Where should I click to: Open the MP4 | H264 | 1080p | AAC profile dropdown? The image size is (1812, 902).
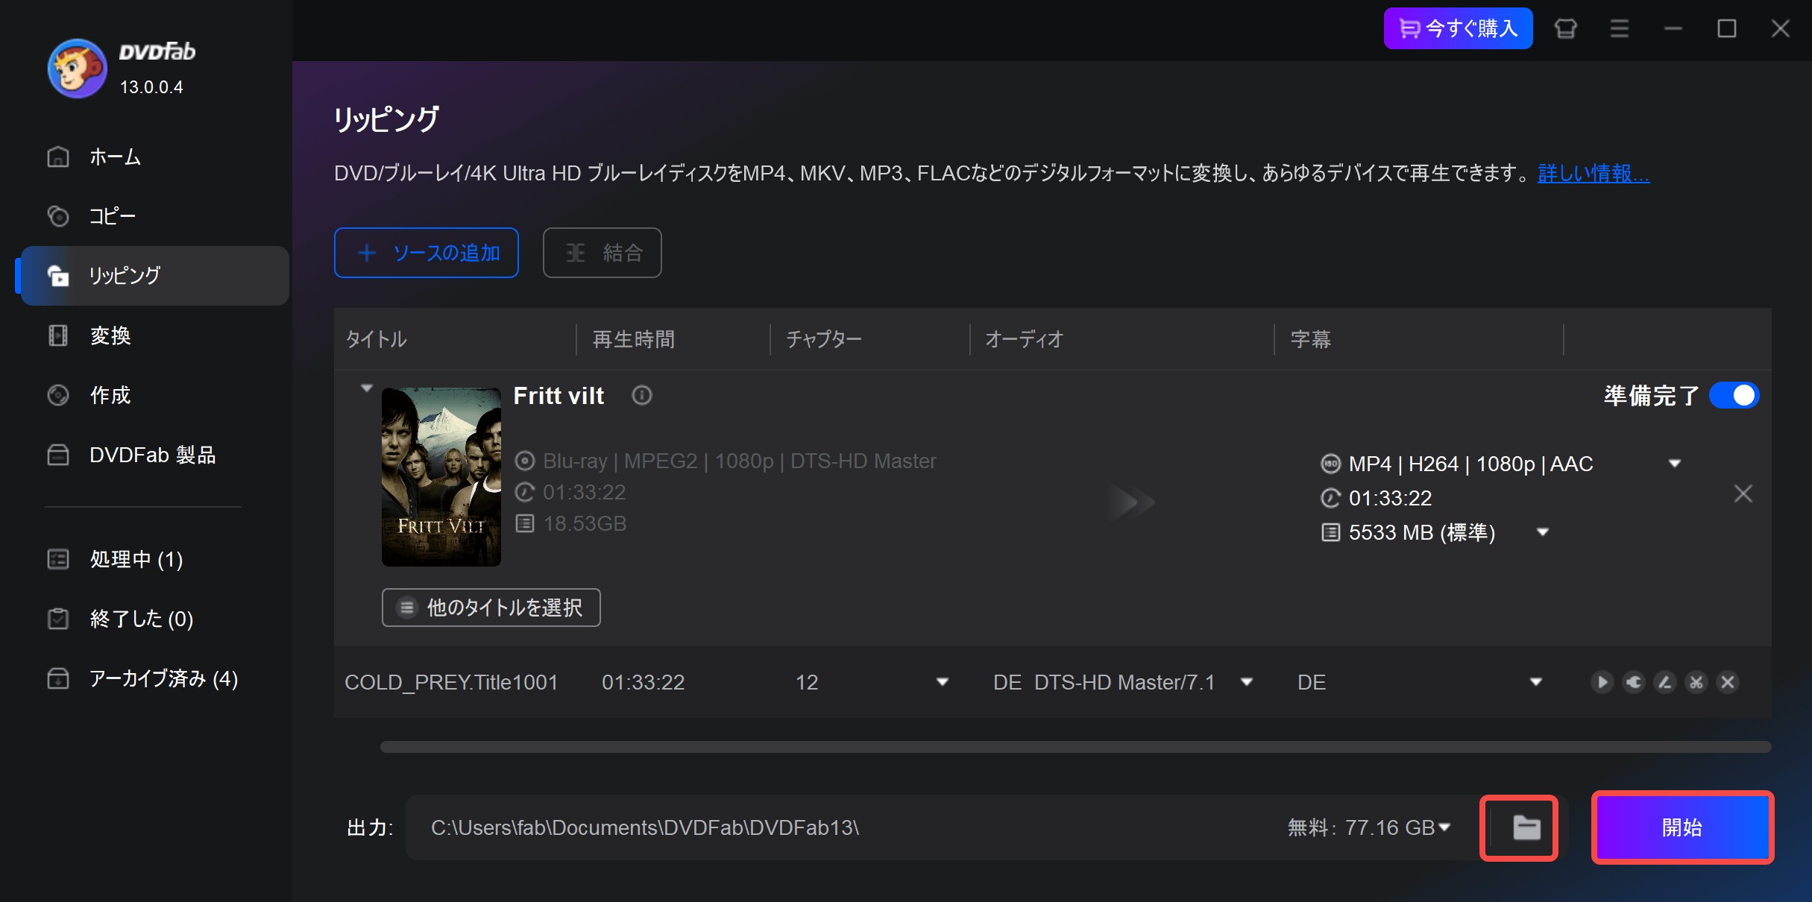point(1675,464)
